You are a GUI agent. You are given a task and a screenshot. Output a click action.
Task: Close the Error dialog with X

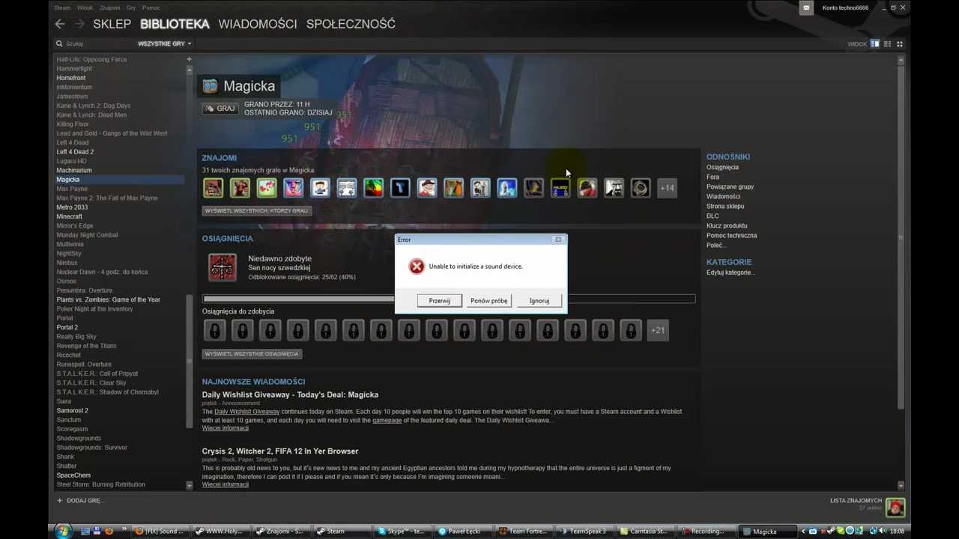coord(558,240)
